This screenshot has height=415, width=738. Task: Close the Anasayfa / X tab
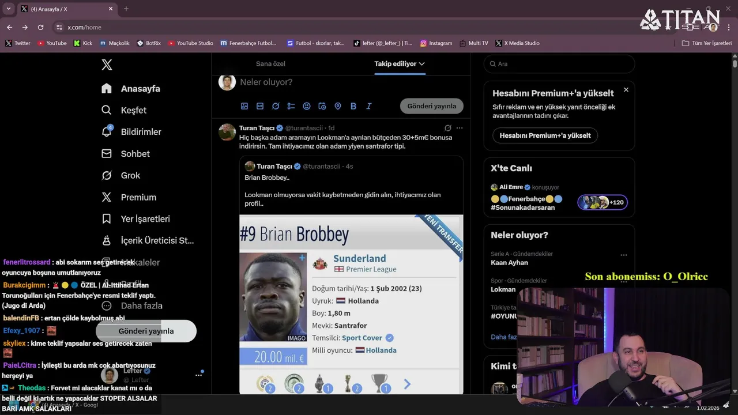pos(111,9)
